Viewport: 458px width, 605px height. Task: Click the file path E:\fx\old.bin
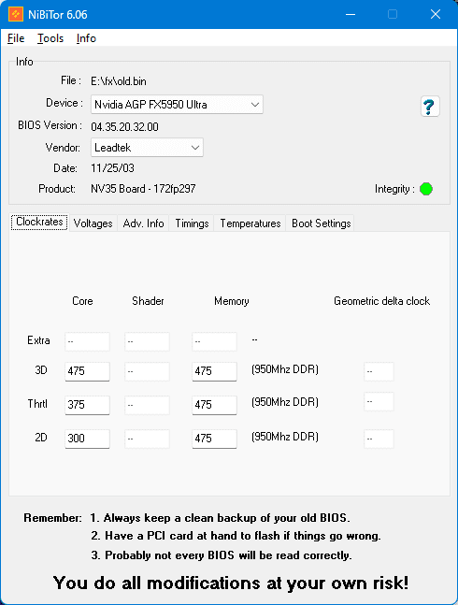(119, 81)
